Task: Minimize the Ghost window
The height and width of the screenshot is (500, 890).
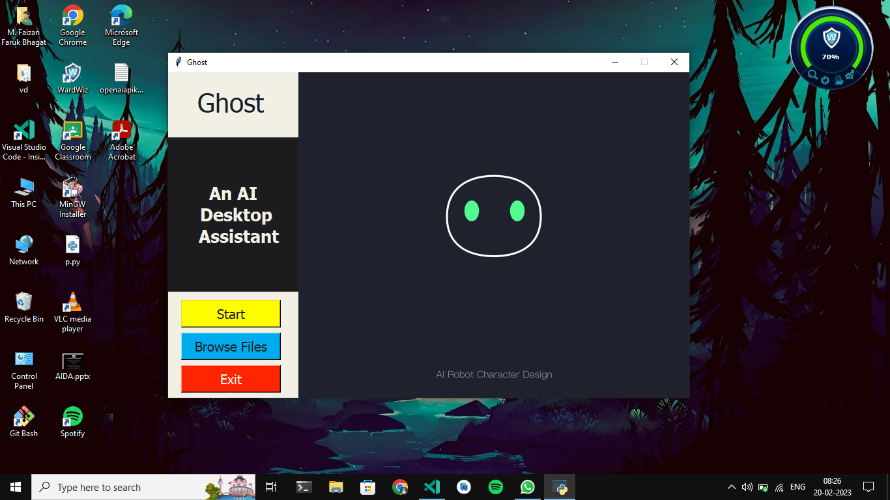Action: (614, 62)
